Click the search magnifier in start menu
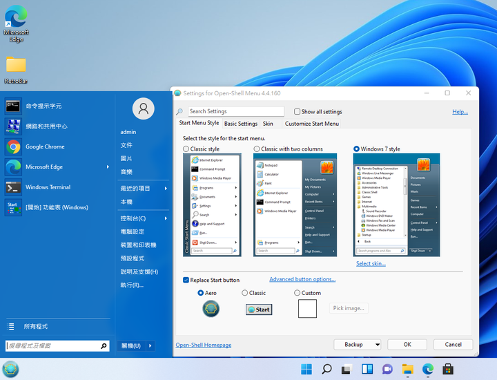 click(x=104, y=345)
